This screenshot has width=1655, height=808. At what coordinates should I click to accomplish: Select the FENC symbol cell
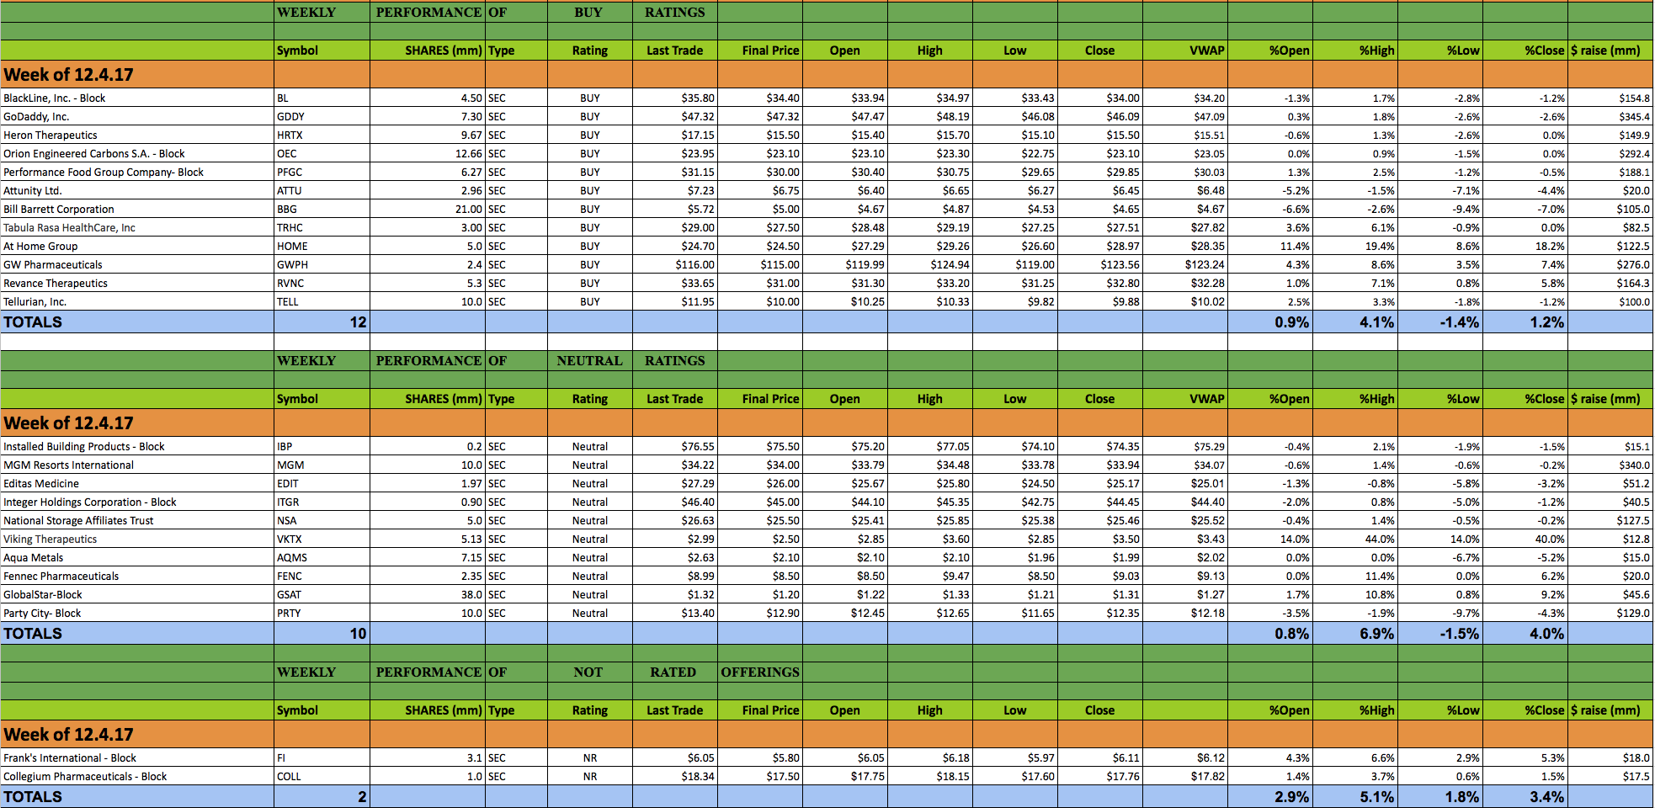(x=322, y=576)
